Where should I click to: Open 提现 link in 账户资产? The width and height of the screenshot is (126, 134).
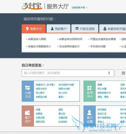point(61,110)
